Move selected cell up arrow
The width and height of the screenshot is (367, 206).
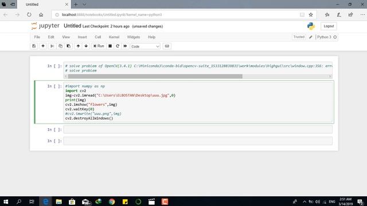tap(78, 46)
